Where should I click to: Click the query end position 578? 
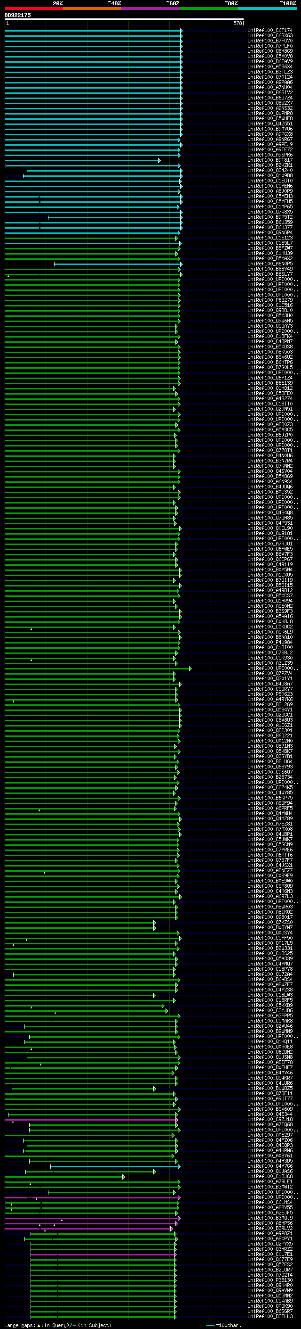point(237,23)
